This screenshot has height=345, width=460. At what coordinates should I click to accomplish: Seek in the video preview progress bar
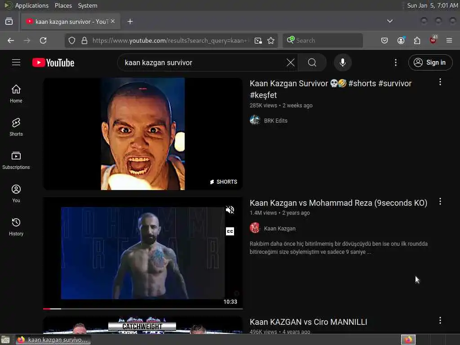(x=143, y=309)
